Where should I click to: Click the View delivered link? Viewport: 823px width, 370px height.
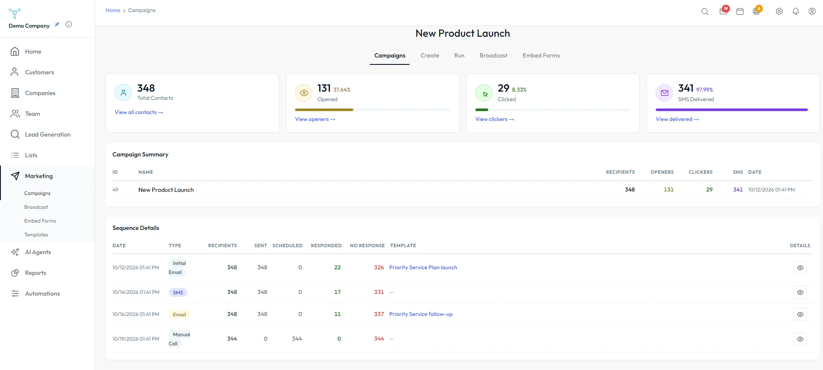tap(677, 119)
